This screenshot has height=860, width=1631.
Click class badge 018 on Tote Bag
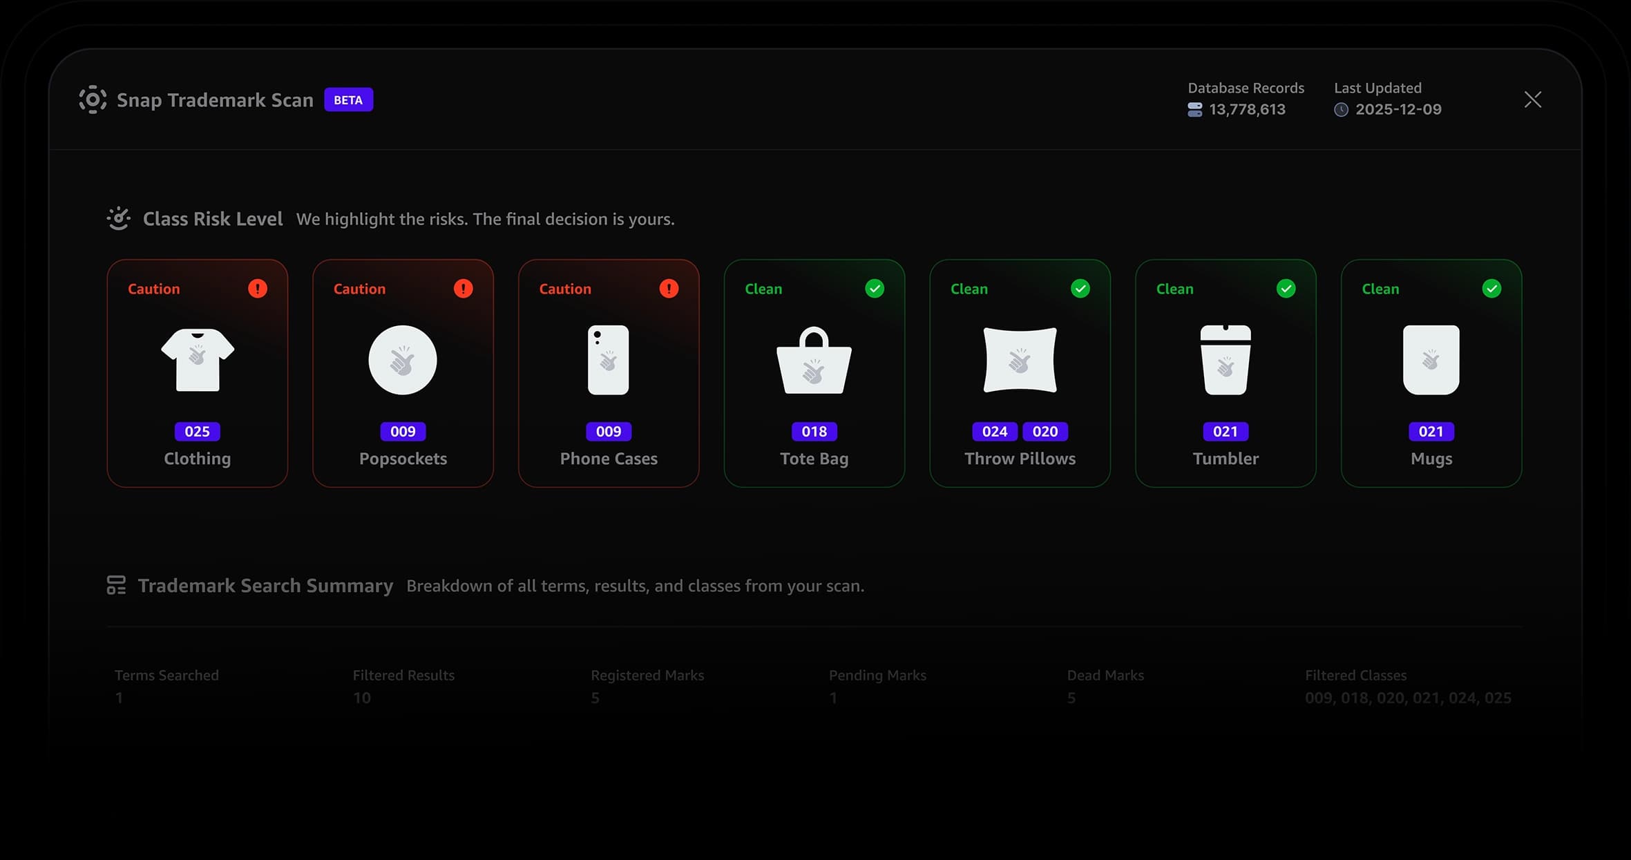814,432
